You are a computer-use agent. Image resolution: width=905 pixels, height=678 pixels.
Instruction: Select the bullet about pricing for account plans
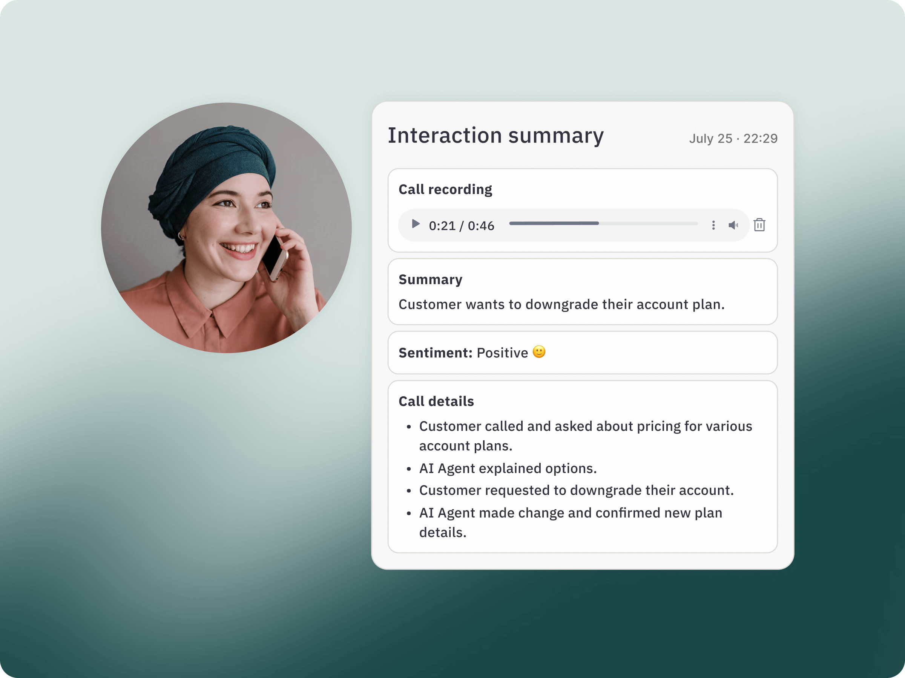click(585, 436)
